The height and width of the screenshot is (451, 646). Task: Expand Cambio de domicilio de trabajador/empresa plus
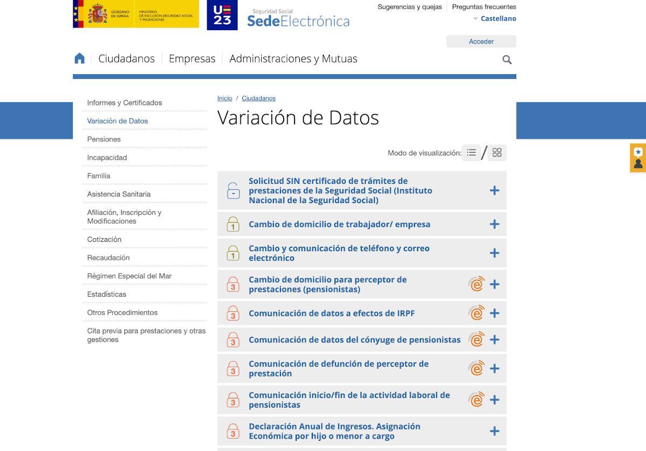(x=494, y=224)
